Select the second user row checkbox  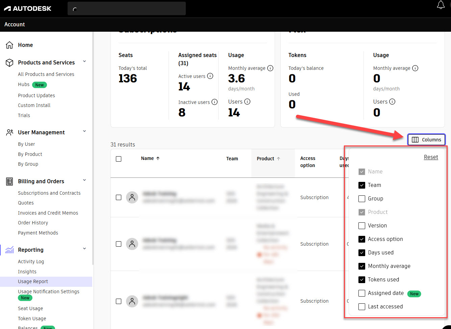click(119, 244)
